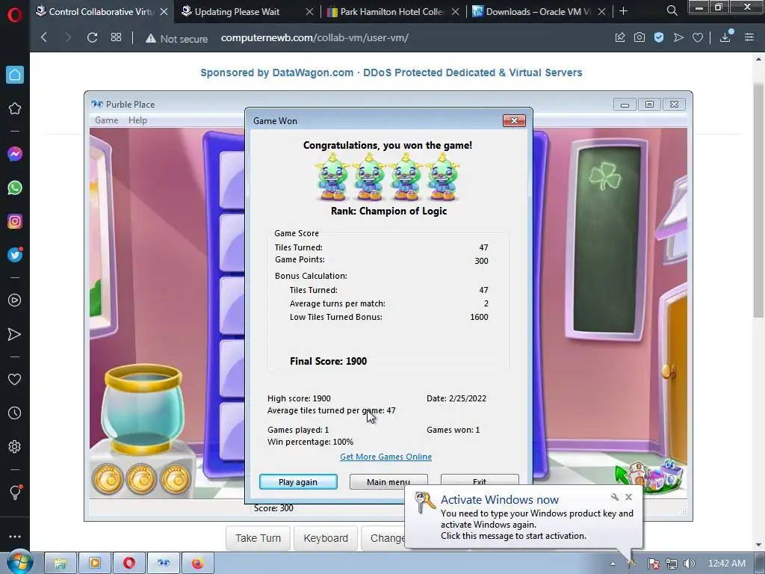Click the Rank: Champion of Logic text
The image size is (765, 574).
tap(388, 211)
